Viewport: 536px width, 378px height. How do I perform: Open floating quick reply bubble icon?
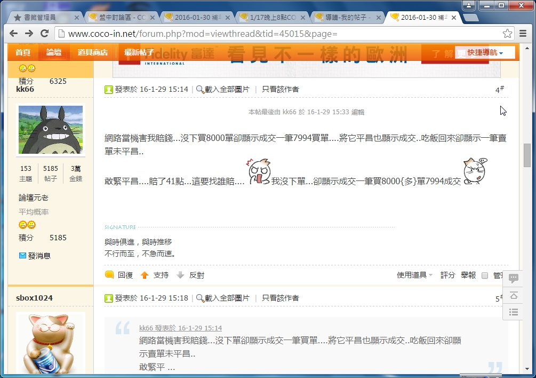pos(513,278)
